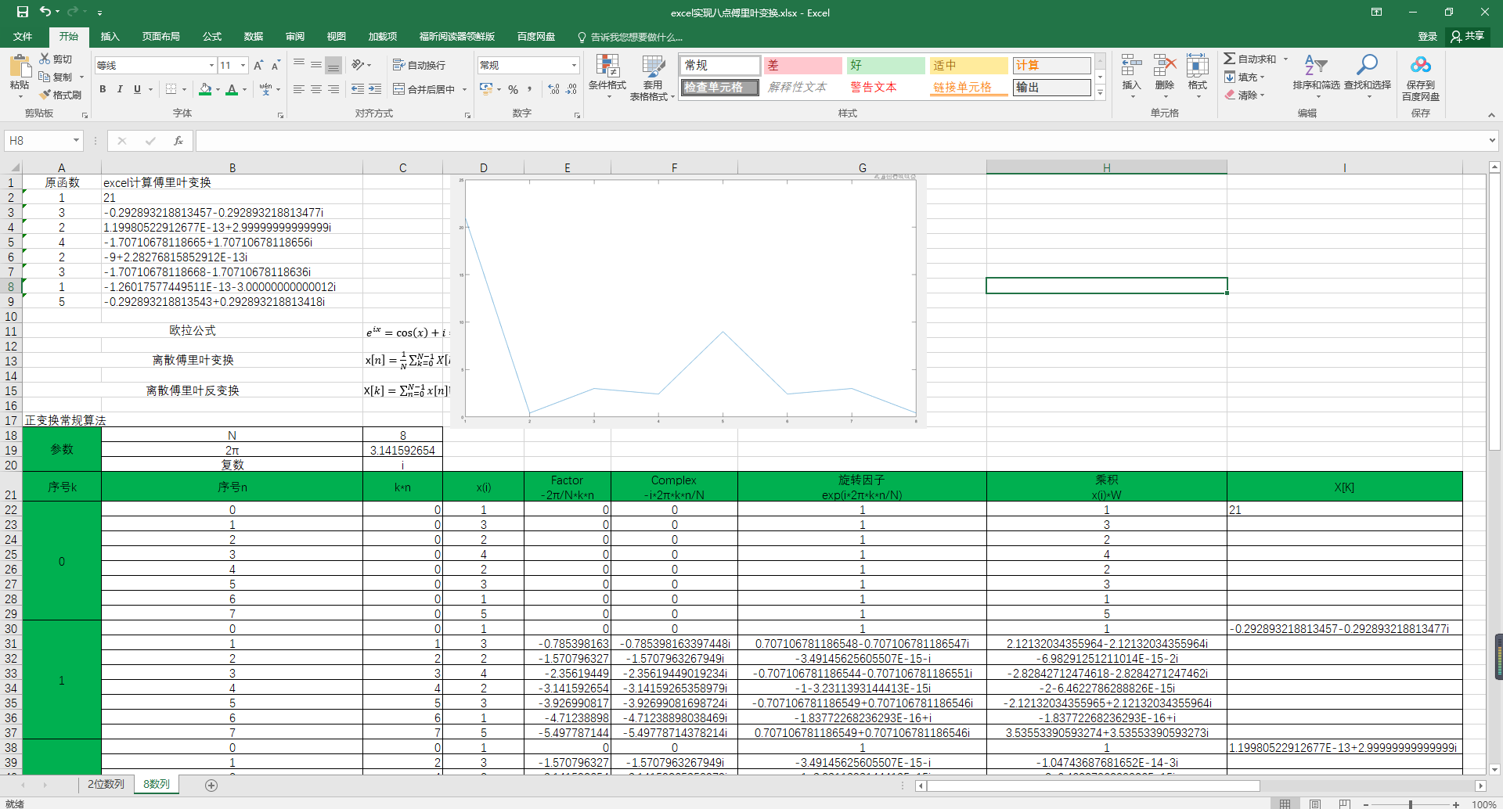Undo the last action in quick access toolbar
Image resolution: width=1503 pixels, height=809 pixels.
[x=45, y=12]
